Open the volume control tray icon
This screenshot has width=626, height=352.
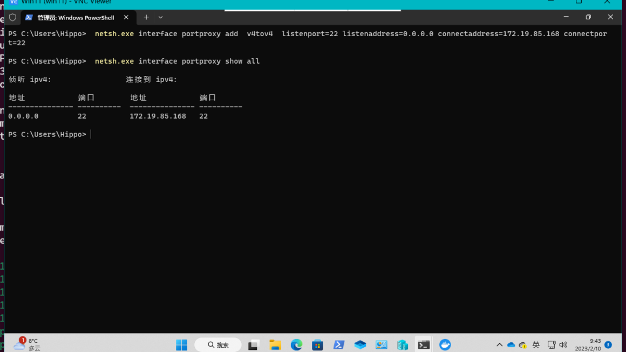click(563, 345)
